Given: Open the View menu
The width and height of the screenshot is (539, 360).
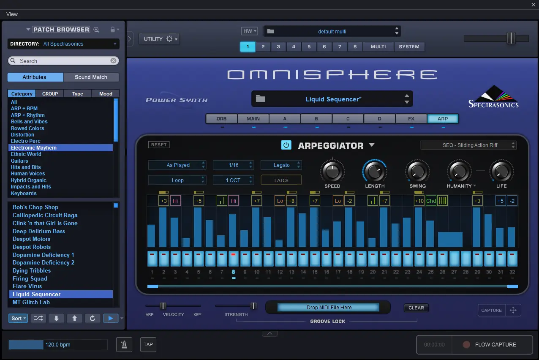Looking at the screenshot, I should tap(12, 14).
